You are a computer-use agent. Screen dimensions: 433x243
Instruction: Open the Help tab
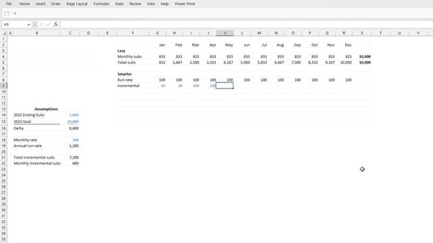point(164,4)
